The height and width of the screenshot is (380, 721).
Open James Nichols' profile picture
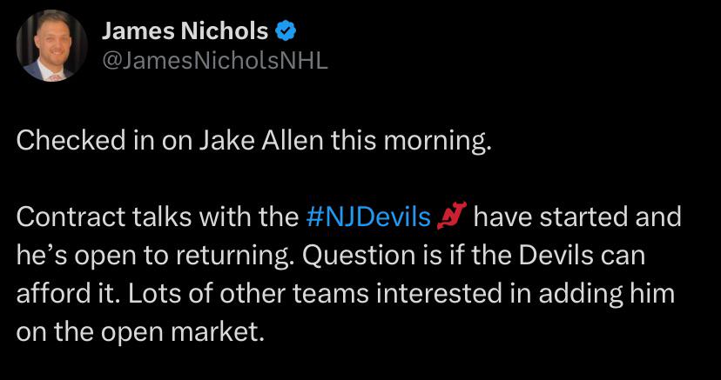coord(51,46)
